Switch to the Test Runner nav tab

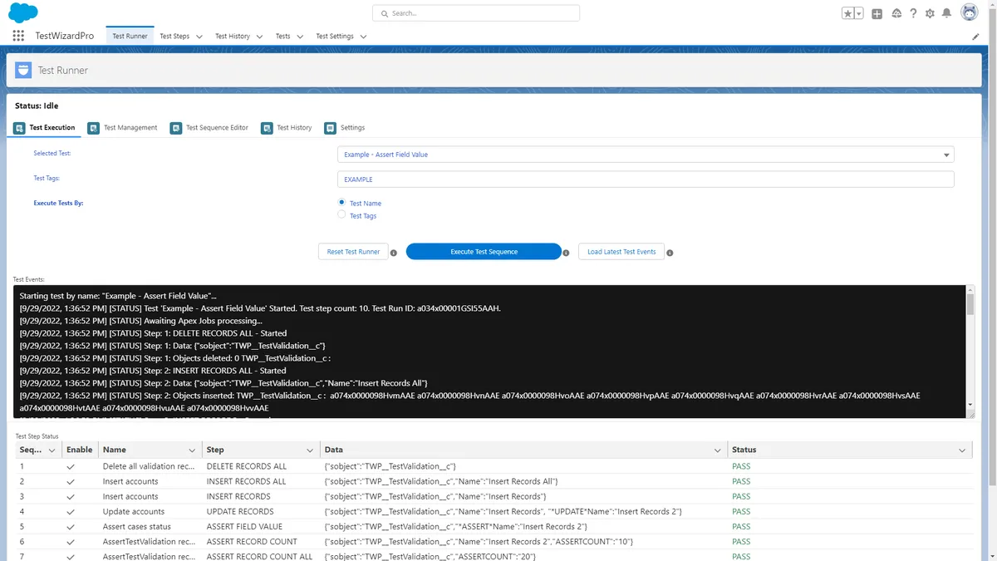point(130,37)
